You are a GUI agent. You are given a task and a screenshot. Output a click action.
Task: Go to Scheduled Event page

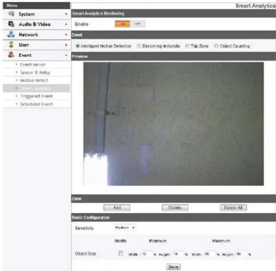click(36, 104)
